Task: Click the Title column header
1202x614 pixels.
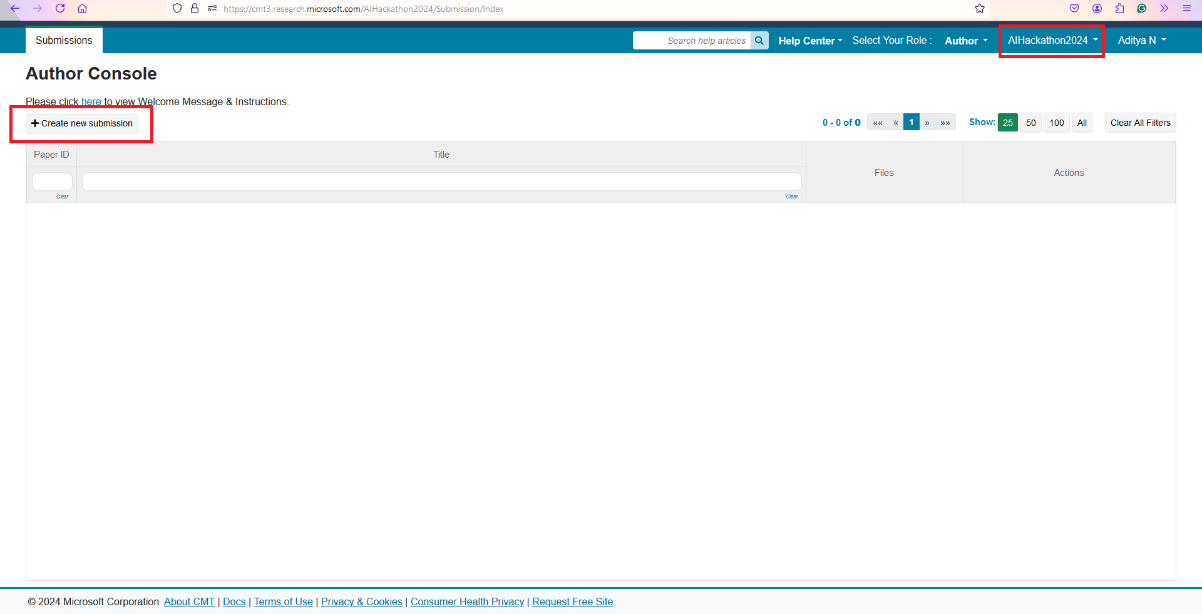Action: (x=441, y=155)
